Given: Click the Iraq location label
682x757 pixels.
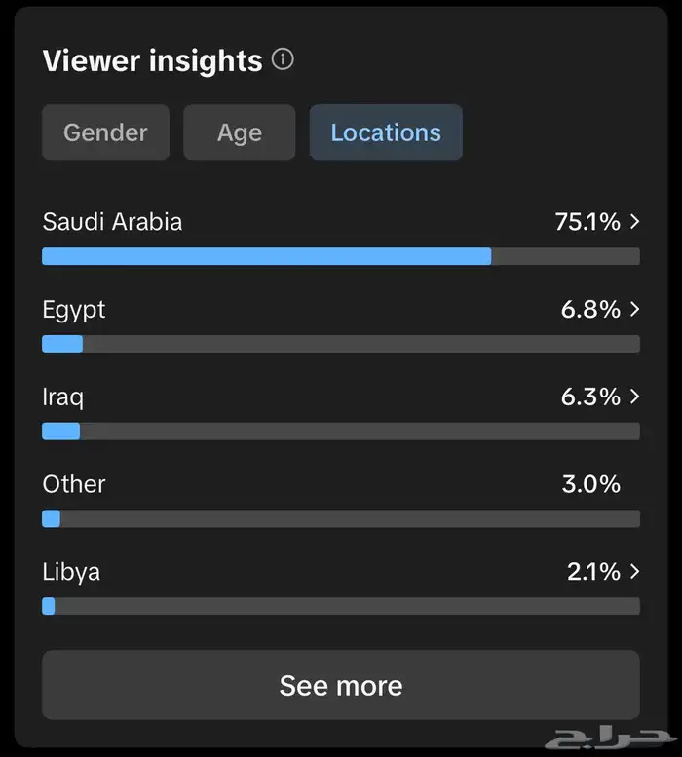Looking at the screenshot, I should tap(62, 397).
